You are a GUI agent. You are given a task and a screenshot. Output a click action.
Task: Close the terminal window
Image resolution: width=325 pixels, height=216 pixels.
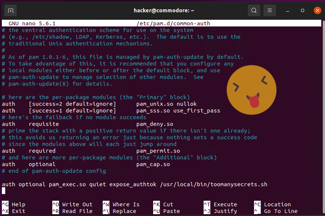pyautogui.click(x=318, y=10)
